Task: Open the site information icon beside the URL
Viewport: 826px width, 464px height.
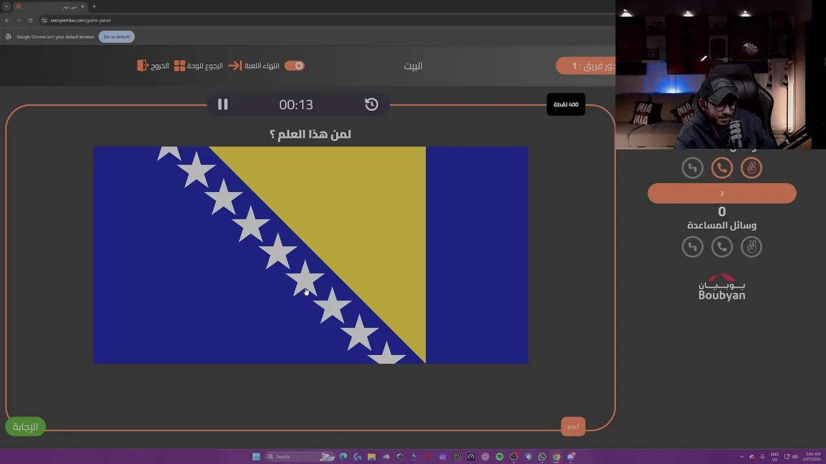Action: (44, 20)
